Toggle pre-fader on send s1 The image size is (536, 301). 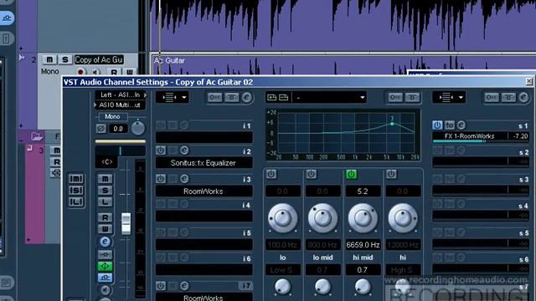point(450,125)
